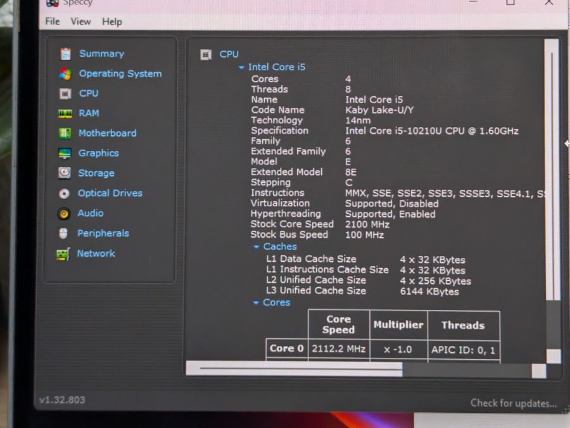
Task: Switch to Optical Drives section
Action: pyautogui.click(x=110, y=193)
